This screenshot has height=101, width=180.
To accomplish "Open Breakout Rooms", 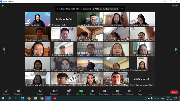I will 117,92.
